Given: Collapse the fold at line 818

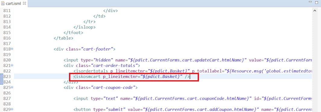Looking at the screenshot, I should (12, 49).
